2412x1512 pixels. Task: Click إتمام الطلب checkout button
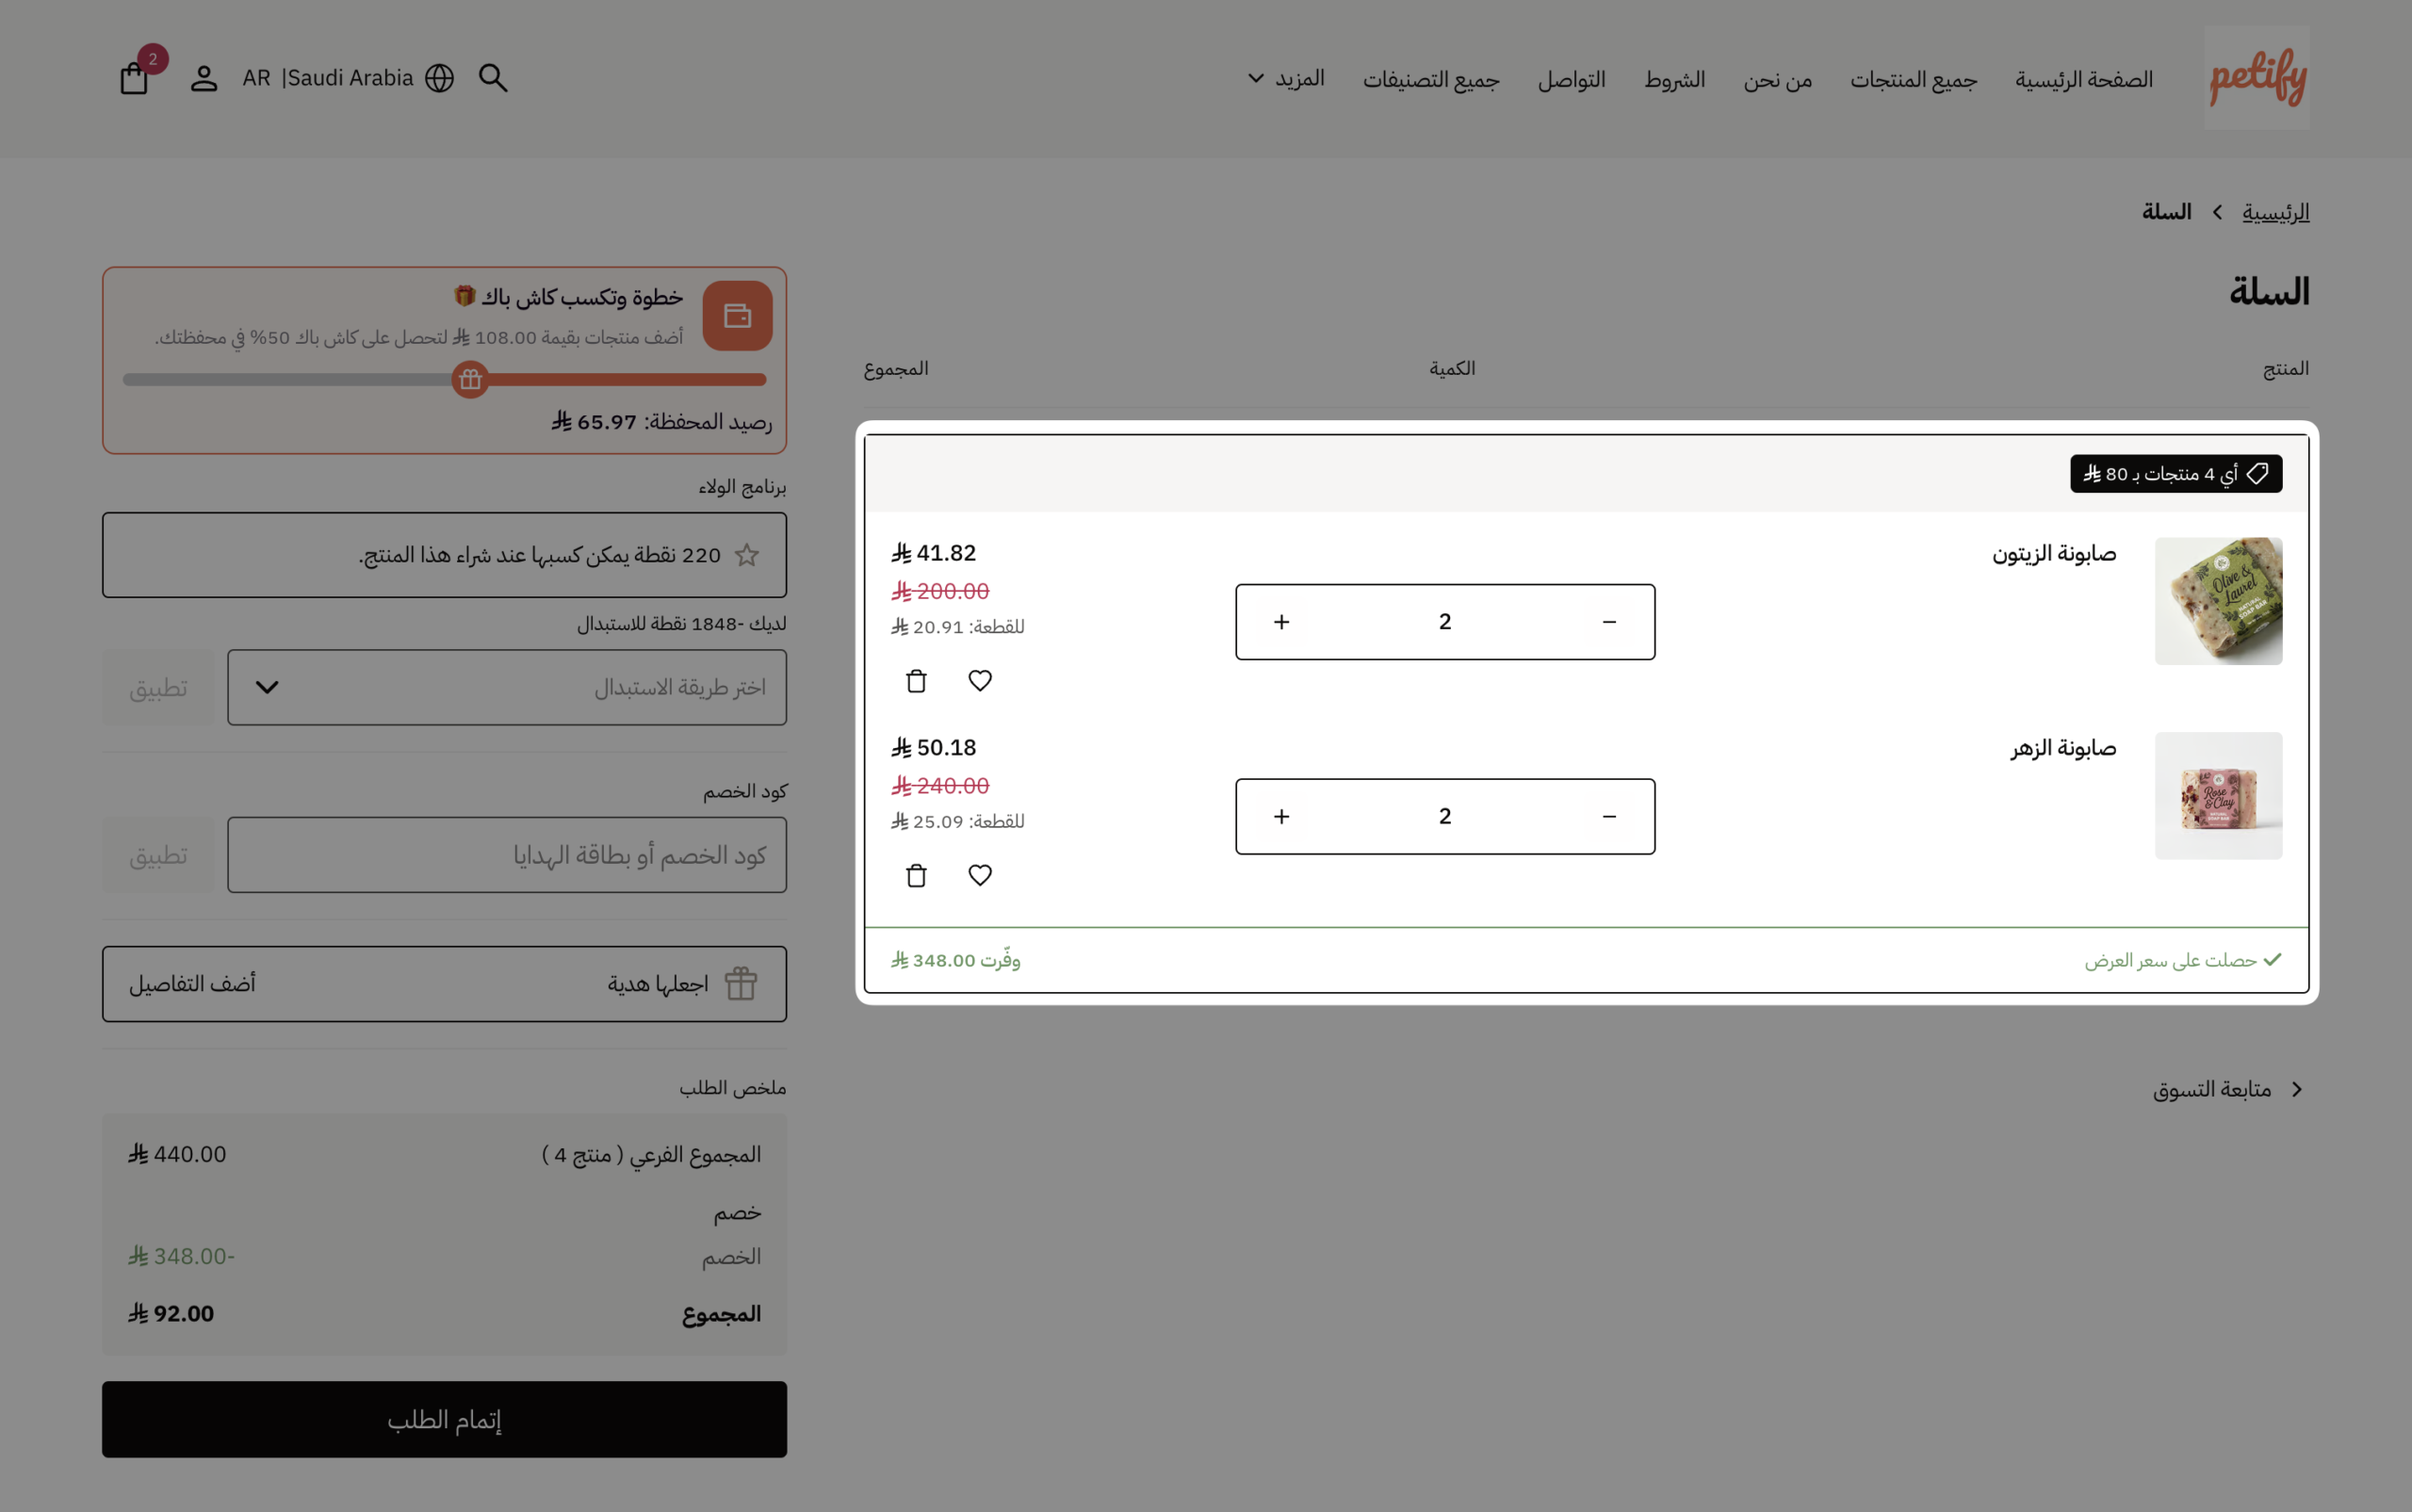(444, 1420)
